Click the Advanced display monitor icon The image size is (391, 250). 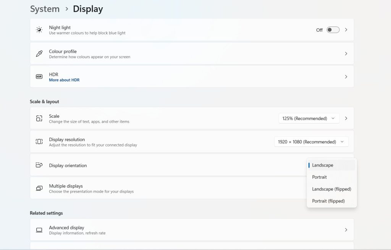pyautogui.click(x=39, y=230)
